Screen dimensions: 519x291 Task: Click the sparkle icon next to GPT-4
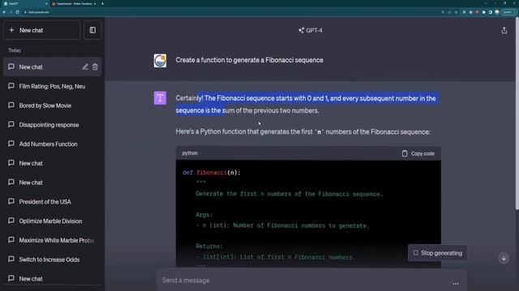click(301, 31)
